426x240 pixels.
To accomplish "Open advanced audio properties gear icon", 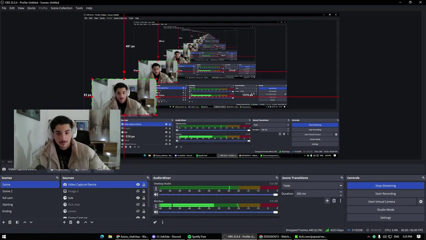I will (x=155, y=222).
